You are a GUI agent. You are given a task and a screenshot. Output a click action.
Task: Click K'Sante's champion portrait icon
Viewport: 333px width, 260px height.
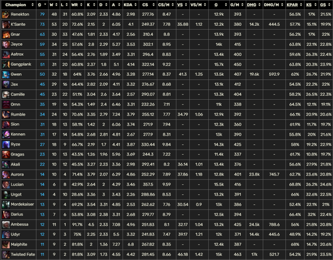[6, 25]
